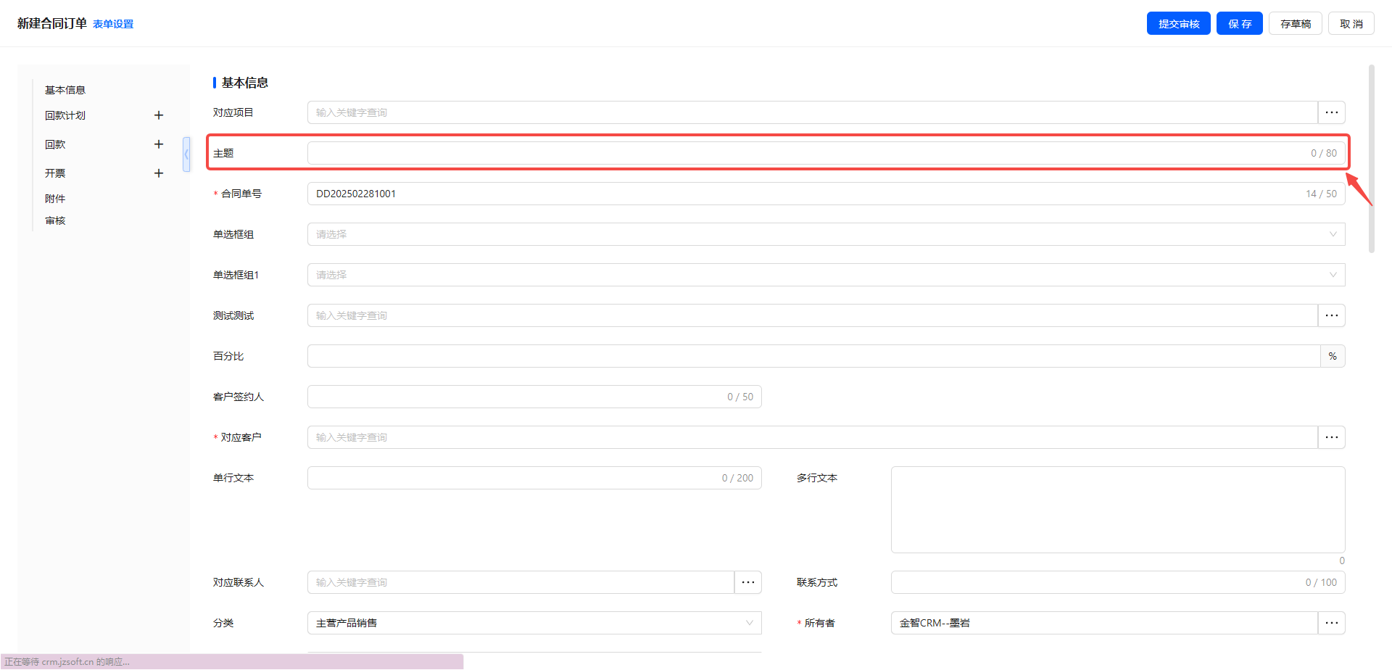Viewport: 1392px width, 670px height.
Task: Go to the 审核 section in the sidebar
Action: click(x=55, y=220)
